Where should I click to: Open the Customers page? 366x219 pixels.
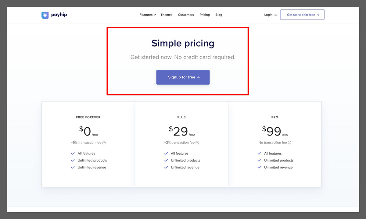(186, 15)
